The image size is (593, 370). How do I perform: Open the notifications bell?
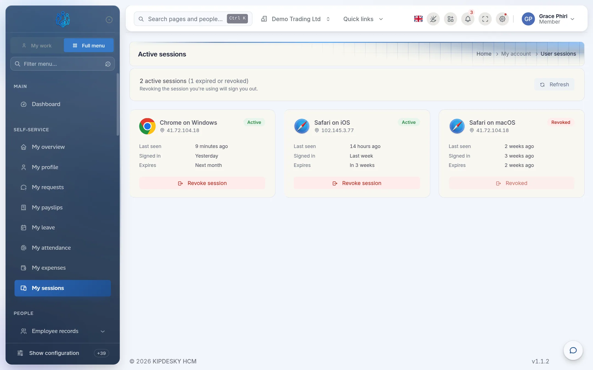click(x=468, y=19)
